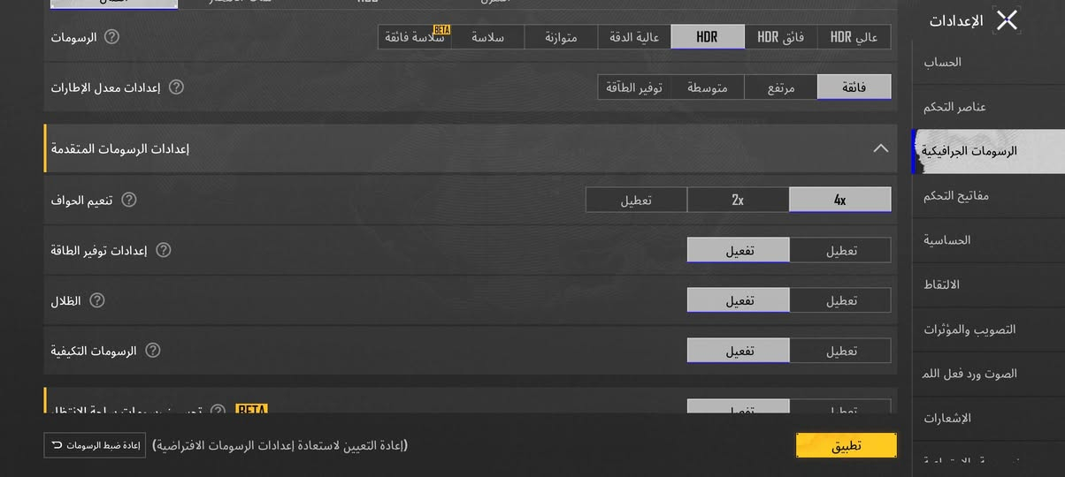Image resolution: width=1065 pixels, height=477 pixels.
Task: Collapse the إعدادات الرسومات المتقدمة section
Action: click(880, 148)
